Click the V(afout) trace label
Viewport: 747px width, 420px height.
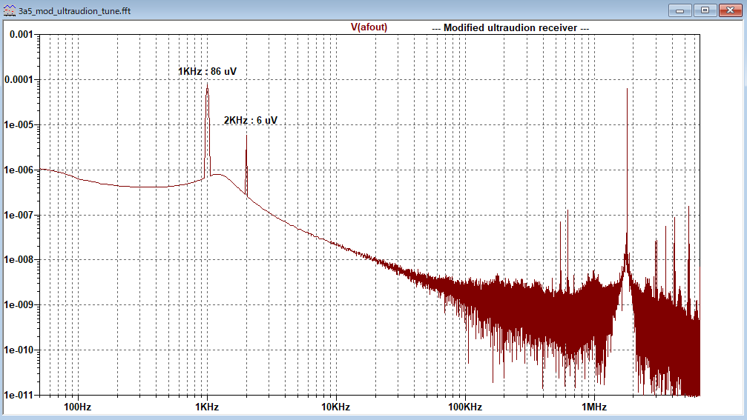[369, 27]
